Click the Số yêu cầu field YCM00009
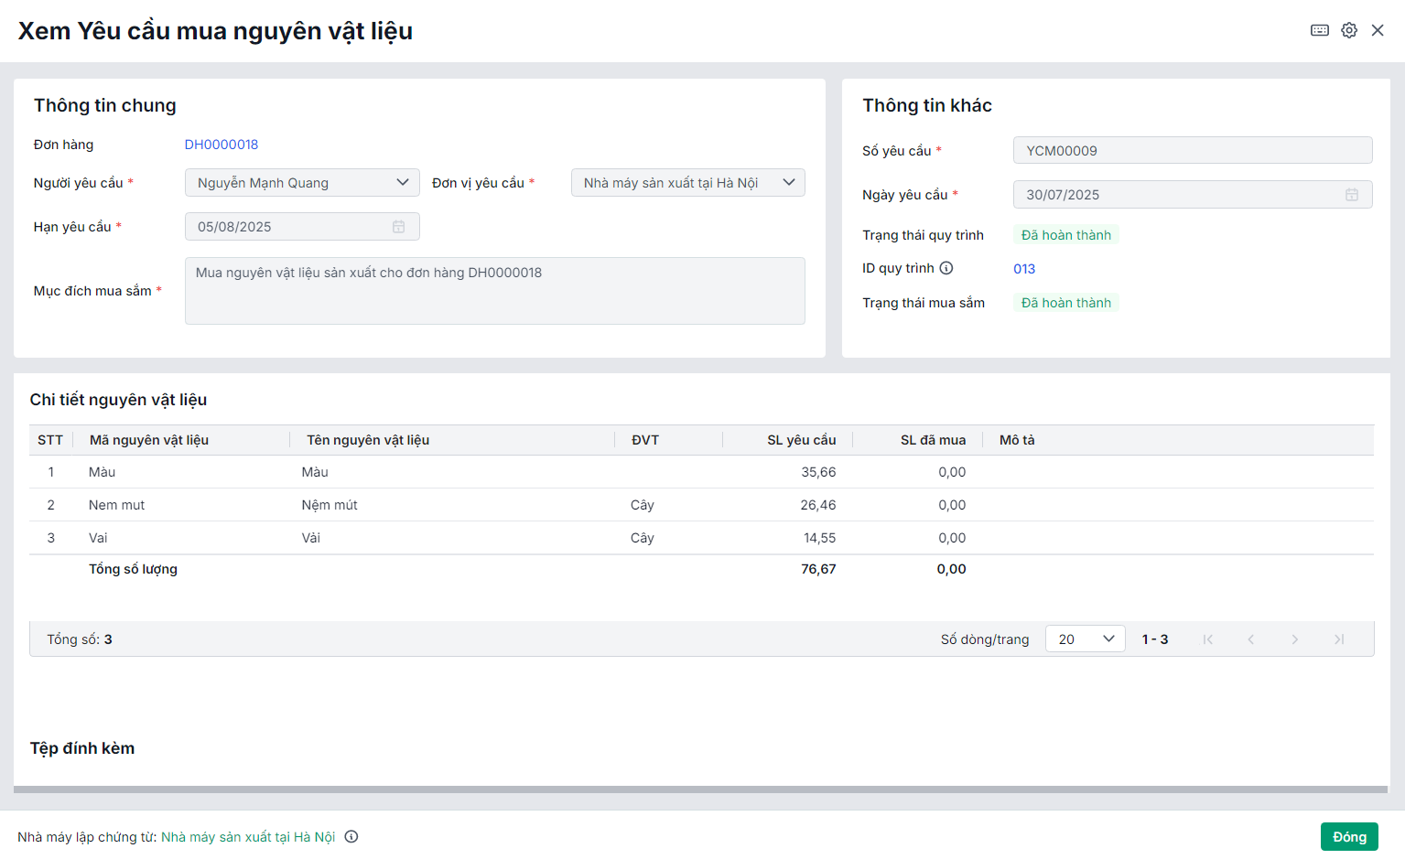Viewport: 1405px width, 859px height. [1192, 151]
